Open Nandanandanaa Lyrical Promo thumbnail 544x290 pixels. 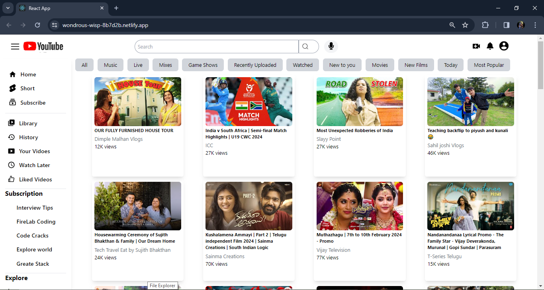pos(471,206)
